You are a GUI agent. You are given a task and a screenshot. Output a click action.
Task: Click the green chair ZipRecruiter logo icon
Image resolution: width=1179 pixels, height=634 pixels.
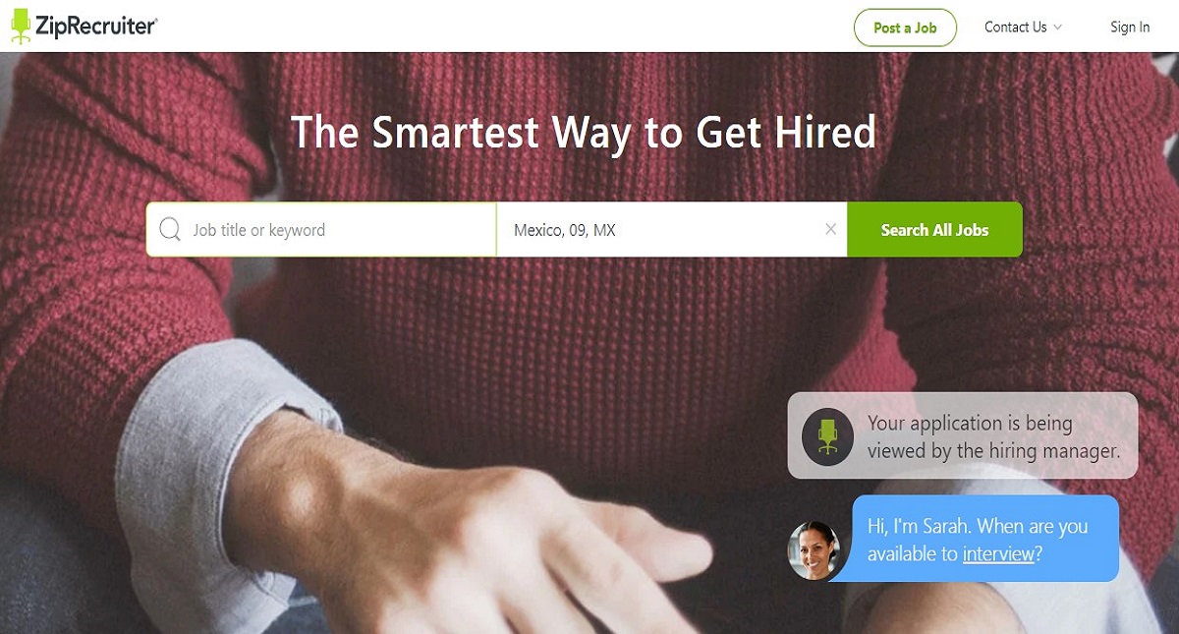21,27
